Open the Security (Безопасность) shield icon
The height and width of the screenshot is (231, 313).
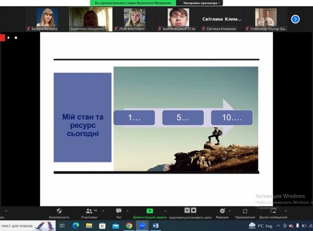59,211
